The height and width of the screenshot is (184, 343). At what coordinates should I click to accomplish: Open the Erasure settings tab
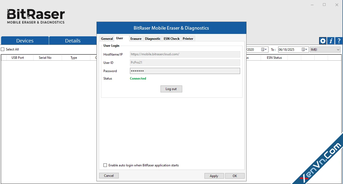(136, 39)
